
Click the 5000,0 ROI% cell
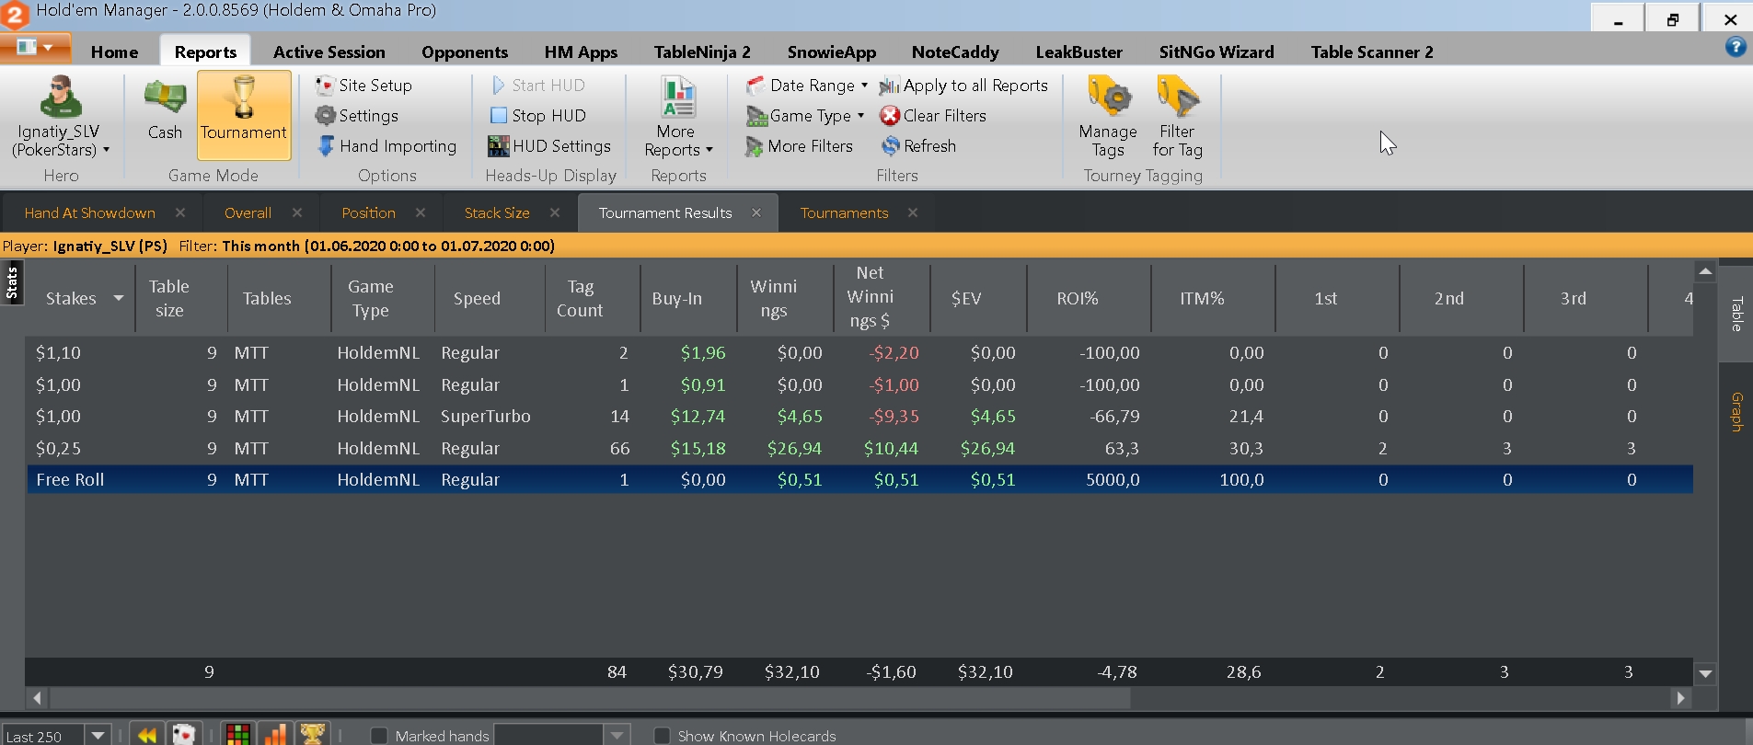(x=1112, y=480)
